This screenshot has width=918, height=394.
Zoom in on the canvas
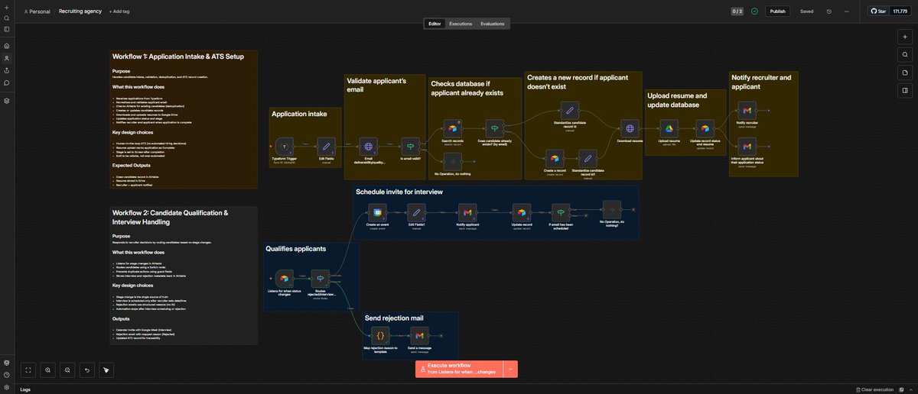coord(47,370)
